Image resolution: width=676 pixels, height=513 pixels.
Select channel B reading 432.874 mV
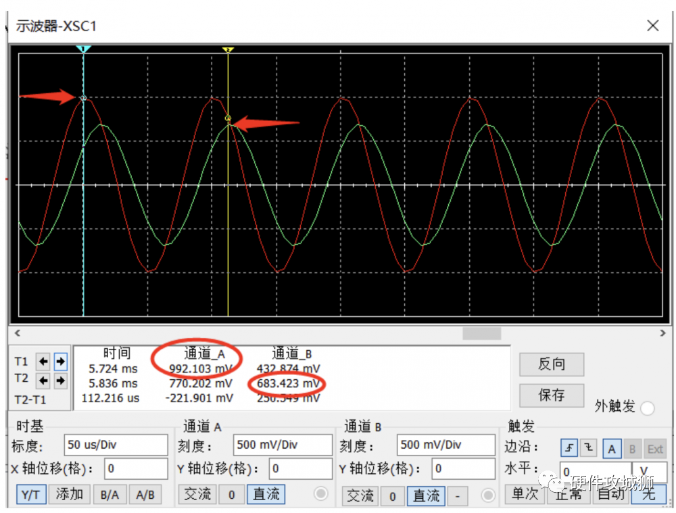[x=289, y=369]
